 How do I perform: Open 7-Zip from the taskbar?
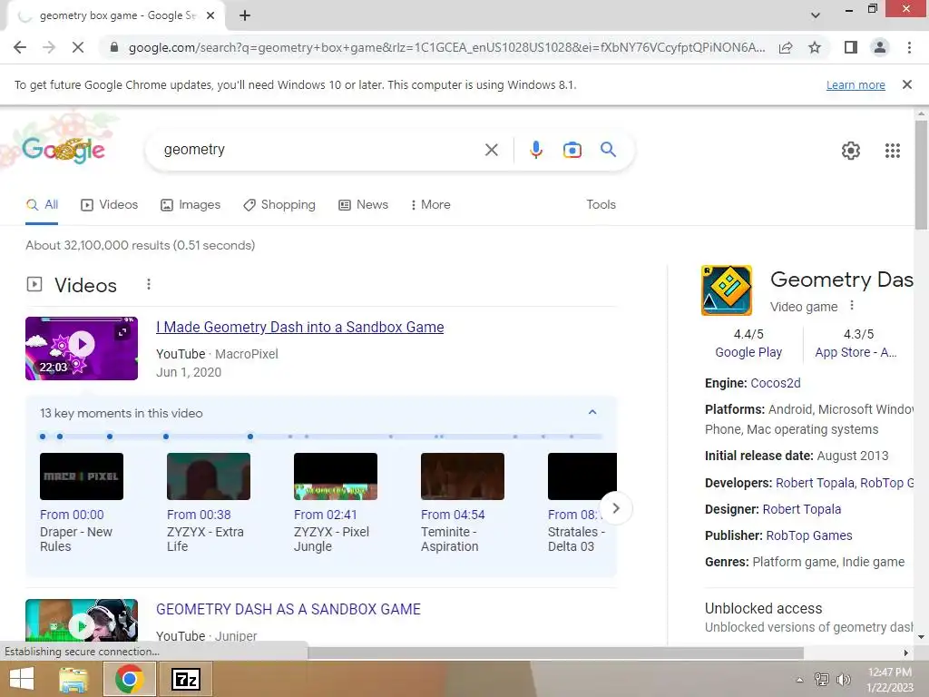click(x=185, y=679)
